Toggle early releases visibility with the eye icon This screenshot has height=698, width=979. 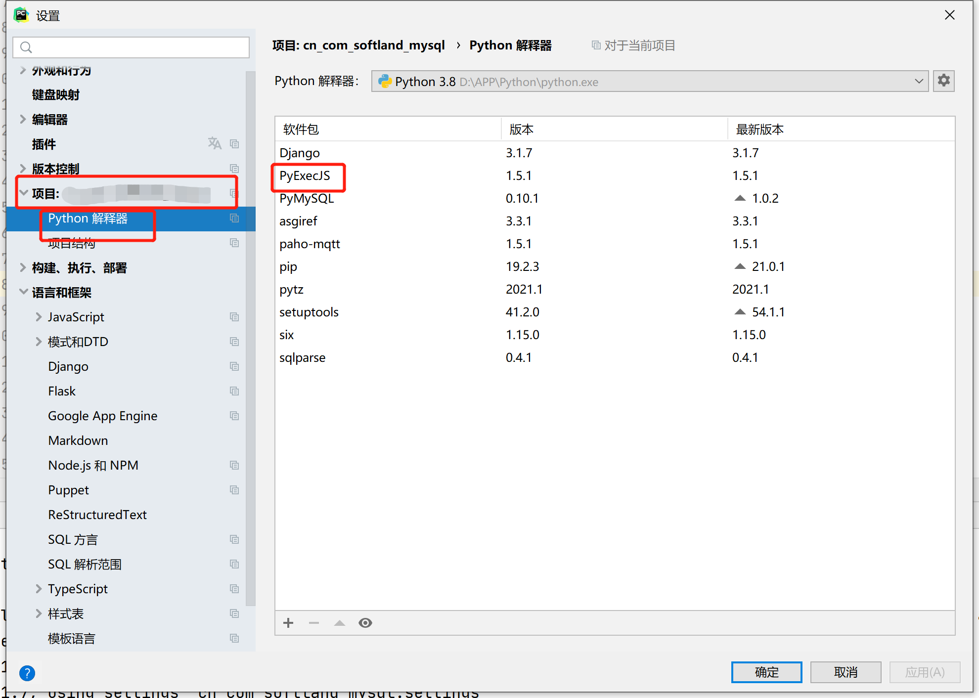point(365,623)
